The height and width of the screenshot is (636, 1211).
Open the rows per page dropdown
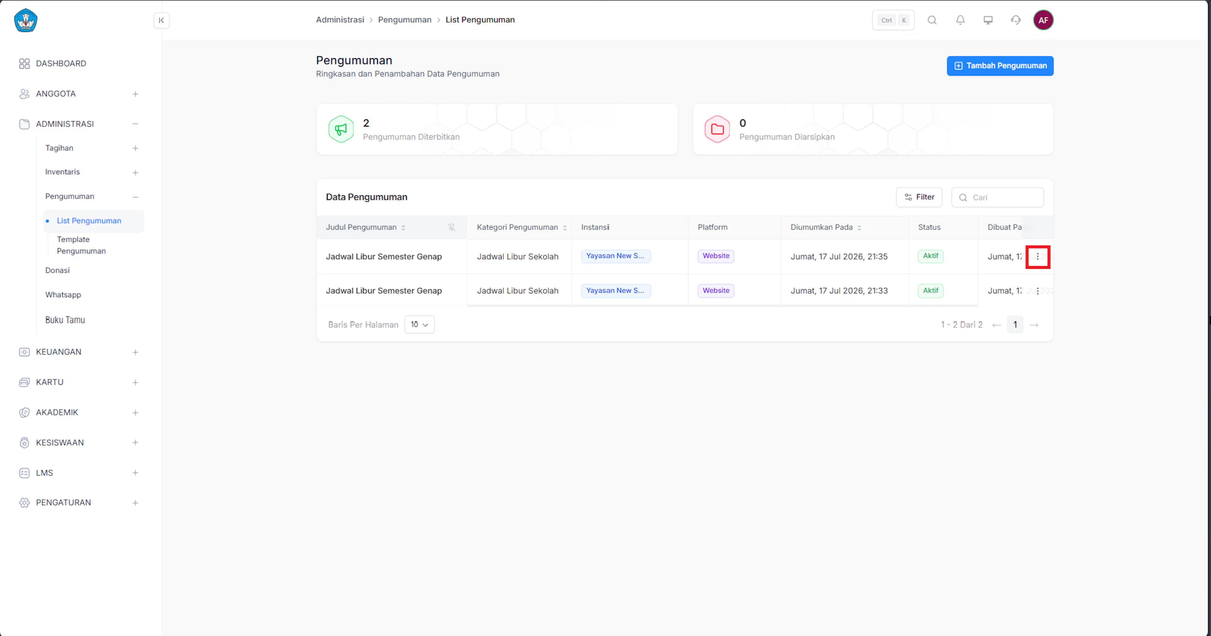pos(419,325)
